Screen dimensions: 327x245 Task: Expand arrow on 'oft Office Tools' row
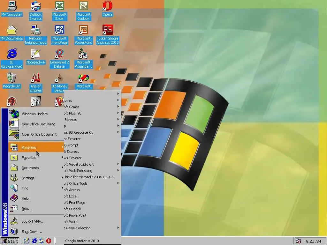pos(118,183)
